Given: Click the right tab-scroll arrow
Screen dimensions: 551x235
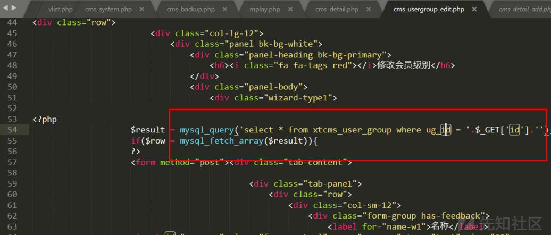Looking at the screenshot, I should point(14,7).
